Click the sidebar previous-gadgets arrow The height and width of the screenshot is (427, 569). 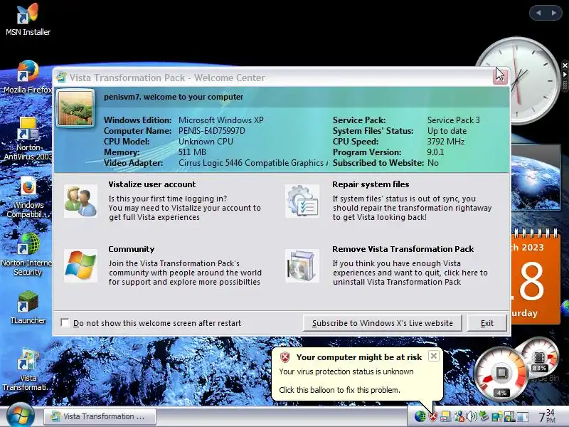pyautogui.click(x=538, y=13)
